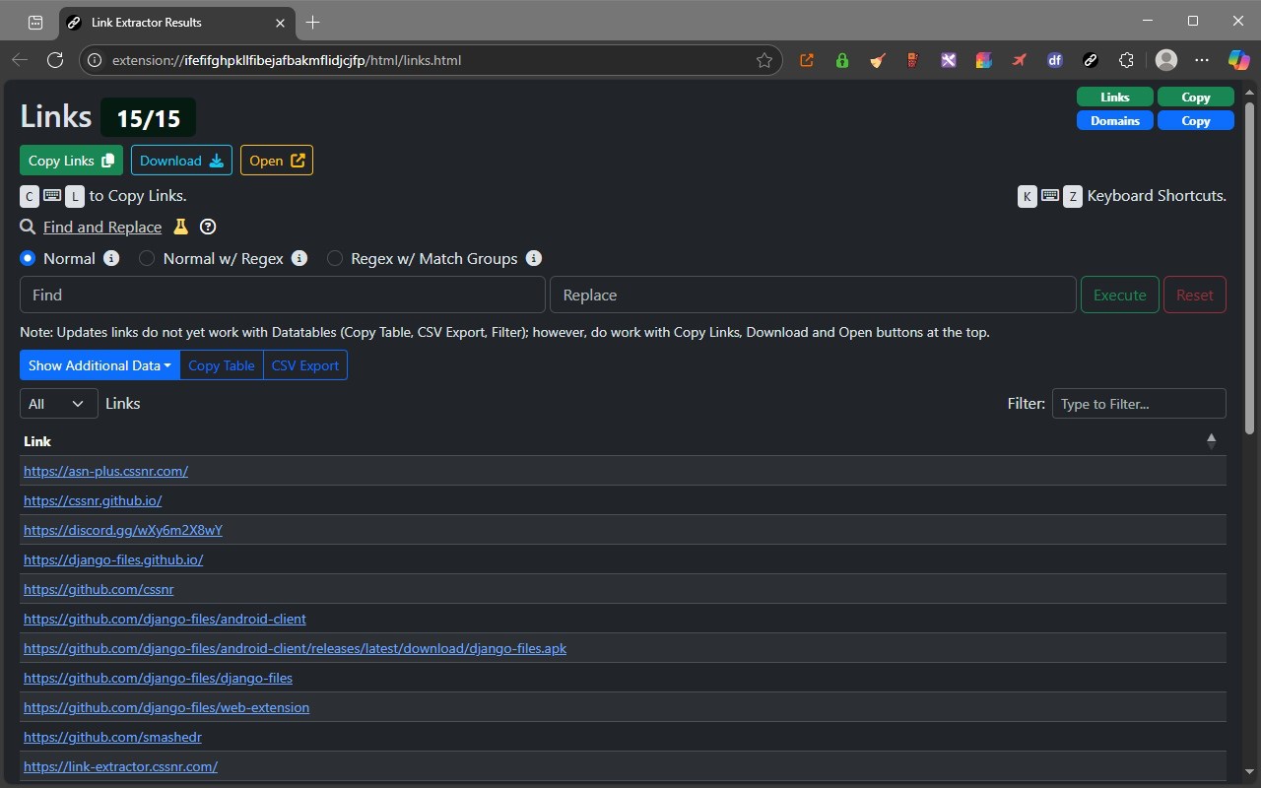Open the Copilot icon in the toolbar
The height and width of the screenshot is (788, 1261).
(x=1238, y=60)
